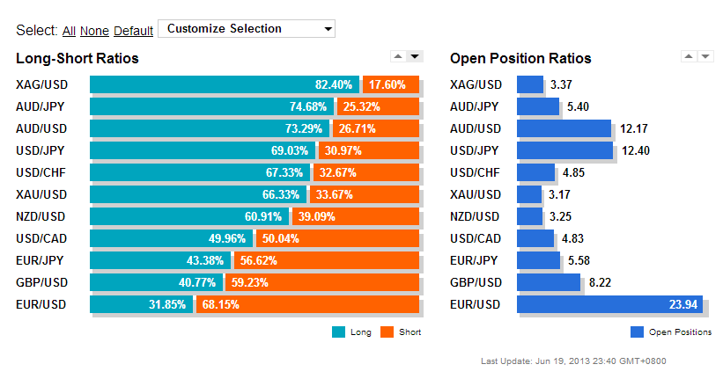Click the GBP/USD 59.23% short bar

[x=322, y=282]
